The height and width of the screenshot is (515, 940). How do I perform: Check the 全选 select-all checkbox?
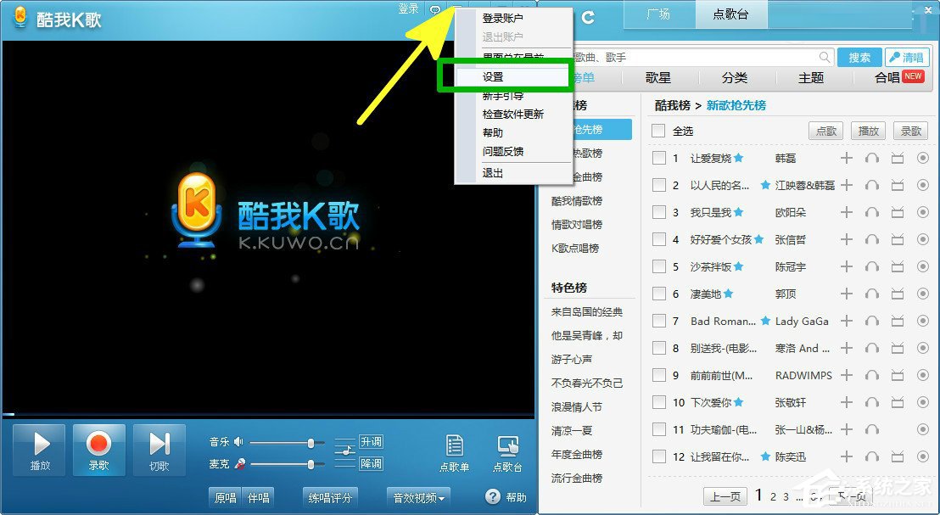pos(657,131)
